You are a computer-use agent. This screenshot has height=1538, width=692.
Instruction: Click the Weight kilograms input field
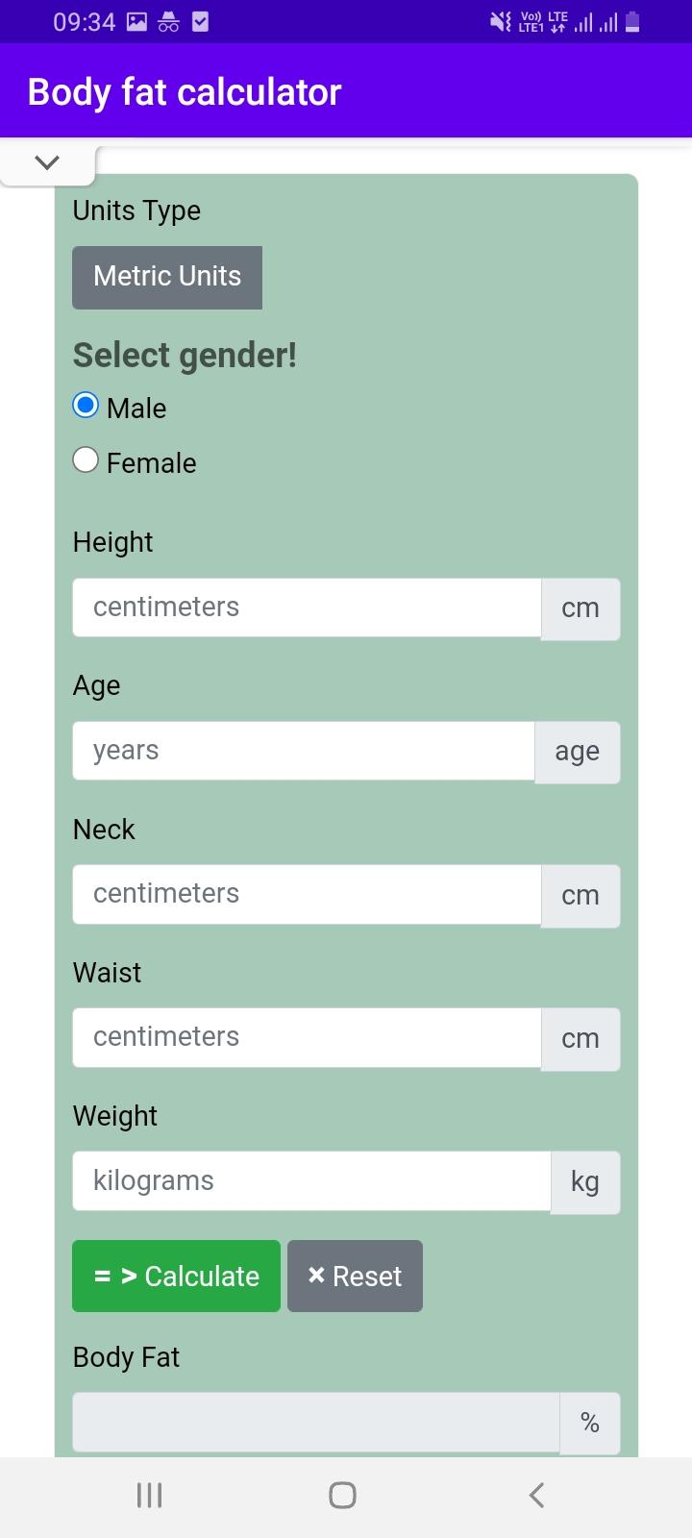[x=311, y=1180]
